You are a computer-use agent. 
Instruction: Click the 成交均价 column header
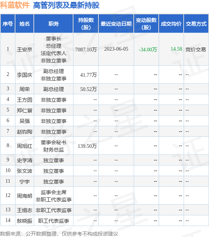click(x=171, y=24)
